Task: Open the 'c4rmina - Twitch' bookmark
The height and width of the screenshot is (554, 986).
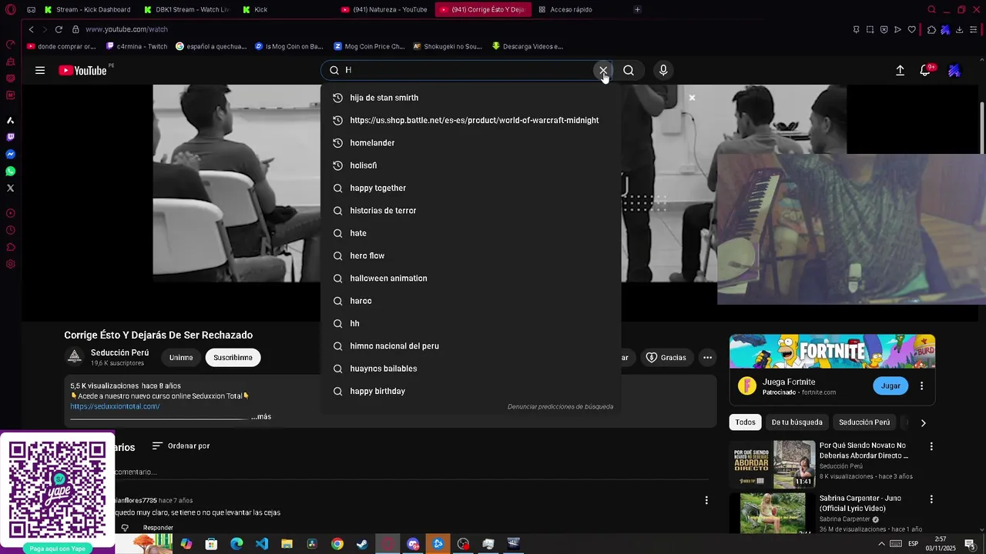Action: point(136,46)
